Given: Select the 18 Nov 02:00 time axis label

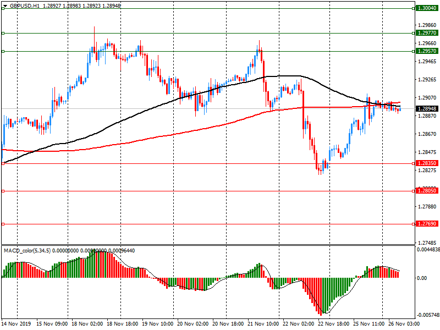Looking at the screenshot, I should (x=87, y=324).
